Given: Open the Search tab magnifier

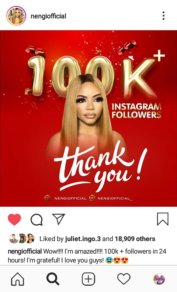Looking at the screenshot, I should click(53, 279).
